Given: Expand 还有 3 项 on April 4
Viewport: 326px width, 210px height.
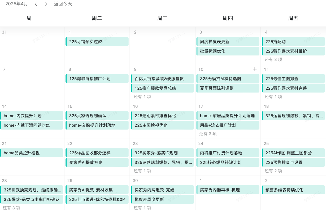Looking at the screenshot, I should (x=273, y=59).
